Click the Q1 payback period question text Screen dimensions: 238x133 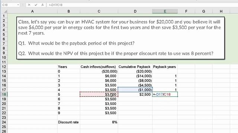(x=76, y=43)
